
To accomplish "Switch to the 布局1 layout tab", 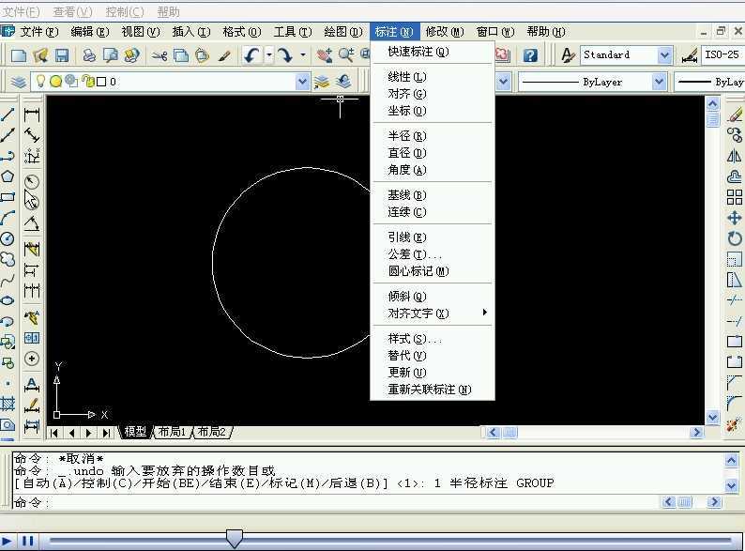I will tap(172, 432).
